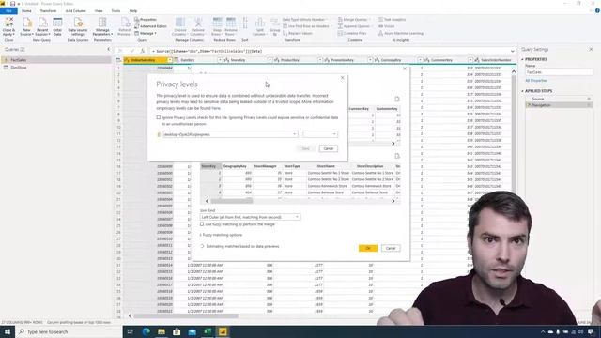The image size is (601, 338).
Task: Enable Ignore Privacy Levels checks checkbox
Action: click(159, 117)
